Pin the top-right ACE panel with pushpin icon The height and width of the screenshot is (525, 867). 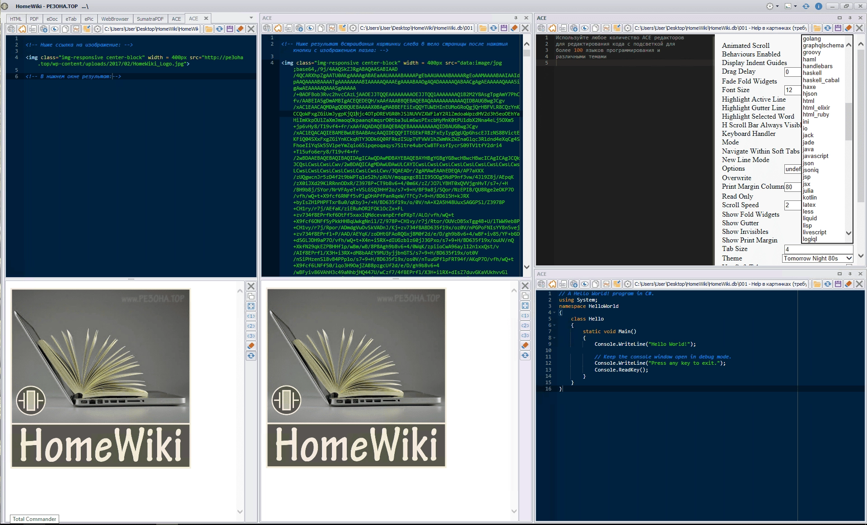850,18
